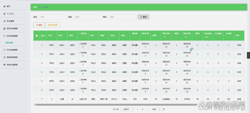Tick the select-all checkbox in table header

(37, 36)
